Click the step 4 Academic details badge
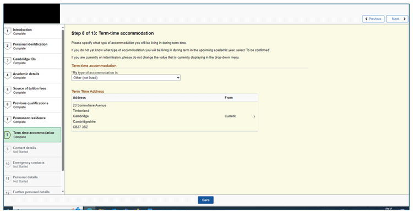The height and width of the screenshot is (213, 413). 7,75
